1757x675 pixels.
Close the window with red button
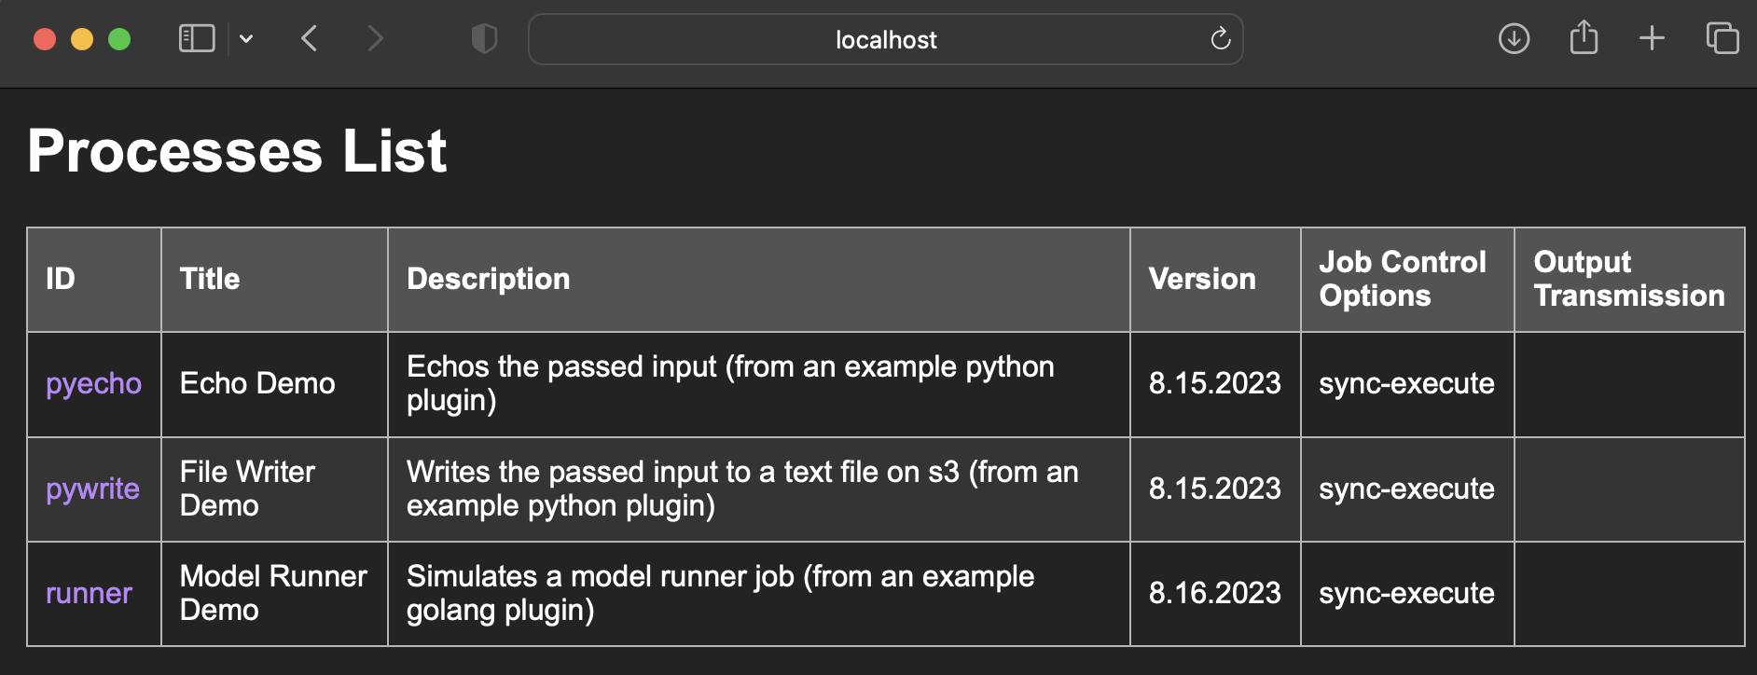point(45,39)
